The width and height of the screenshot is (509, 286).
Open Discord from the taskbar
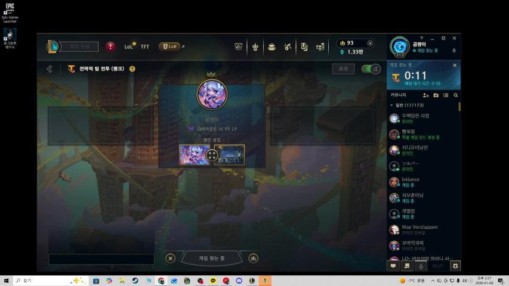[239, 281]
